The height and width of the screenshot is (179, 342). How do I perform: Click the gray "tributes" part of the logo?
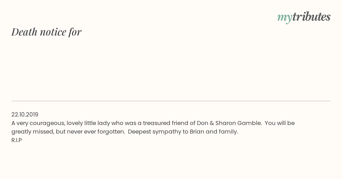click(312, 17)
